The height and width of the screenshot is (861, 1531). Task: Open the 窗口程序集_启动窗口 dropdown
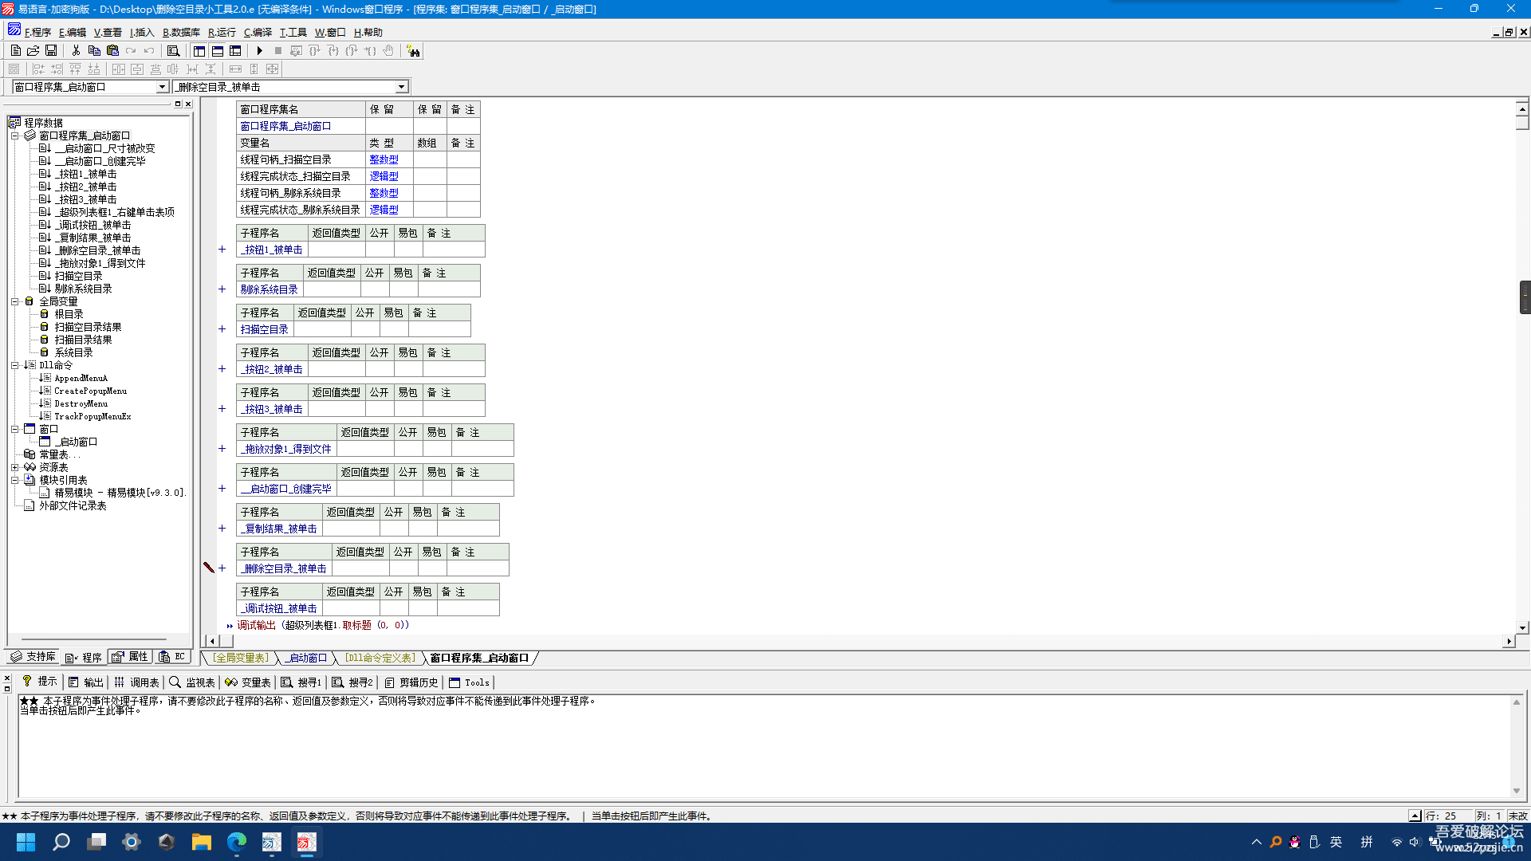(162, 87)
